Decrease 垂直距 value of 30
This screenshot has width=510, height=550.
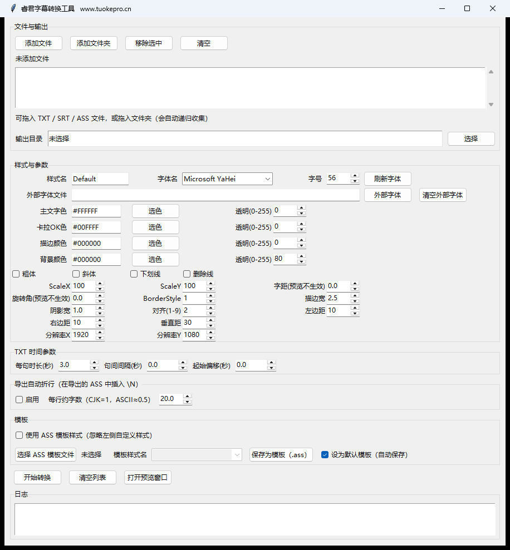pos(211,325)
